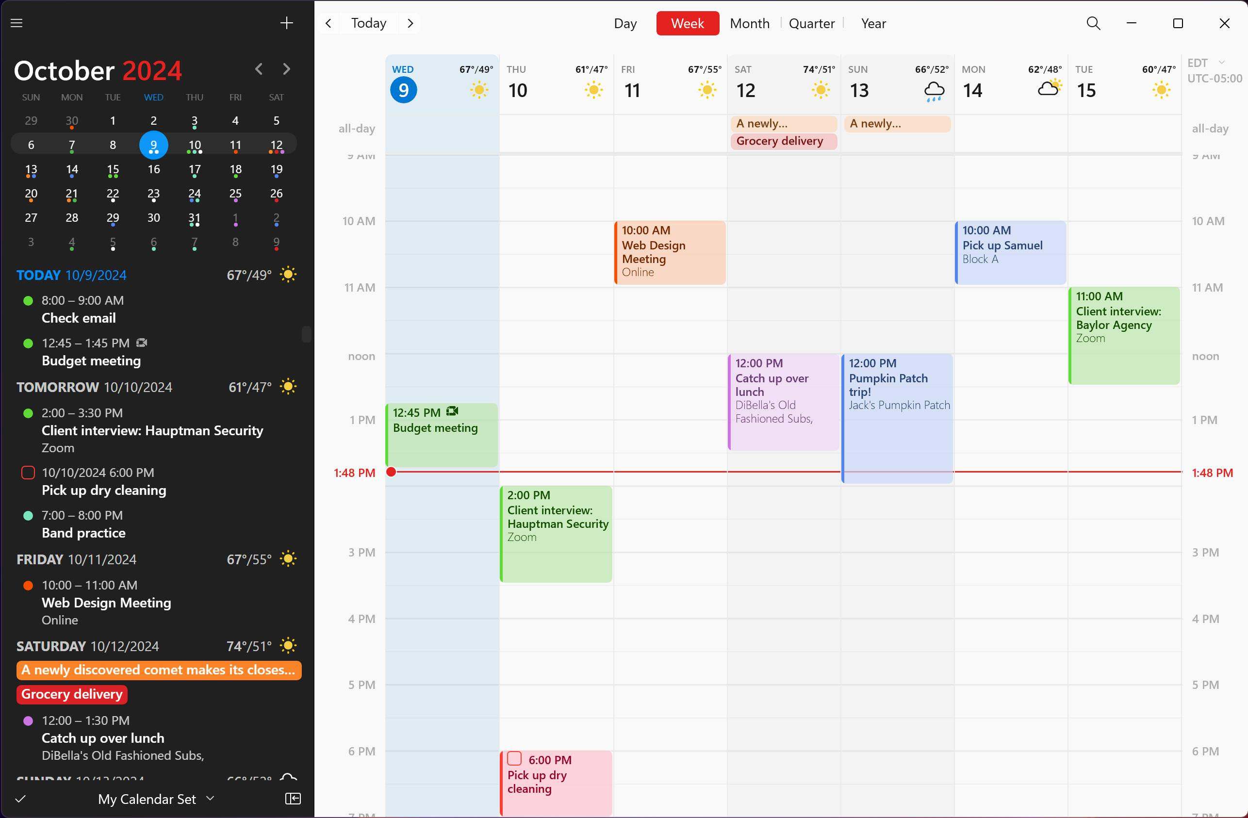This screenshot has width=1248, height=818.
Task: Click the sun weather icon for Wednesday 9
Action: click(479, 90)
